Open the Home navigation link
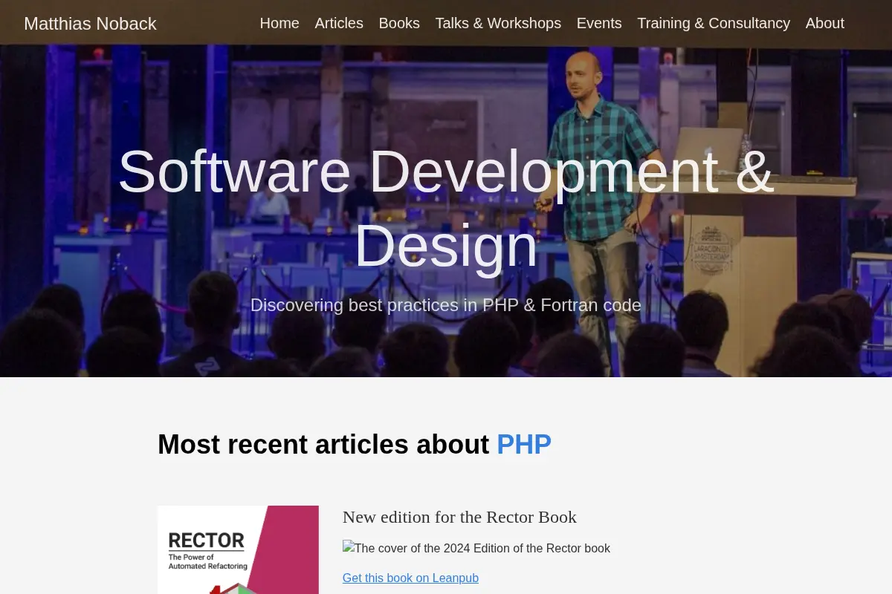Viewport: 892px width, 594px height. click(279, 23)
